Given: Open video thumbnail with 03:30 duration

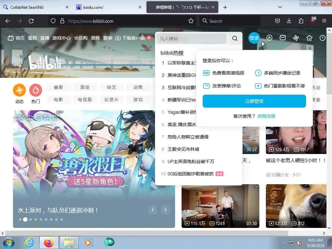Looking at the screenshot, I should 220,206.
